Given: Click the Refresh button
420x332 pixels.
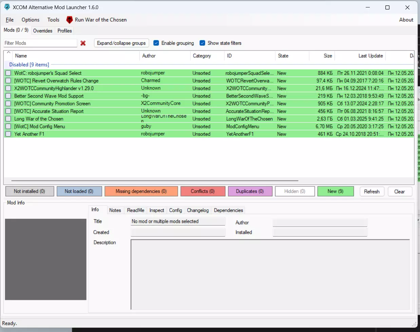Looking at the screenshot, I should 371,191.
